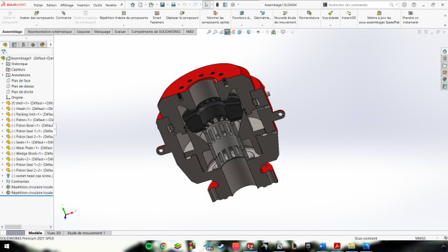Open Etude de mouvement 1 tab

pos(86,233)
